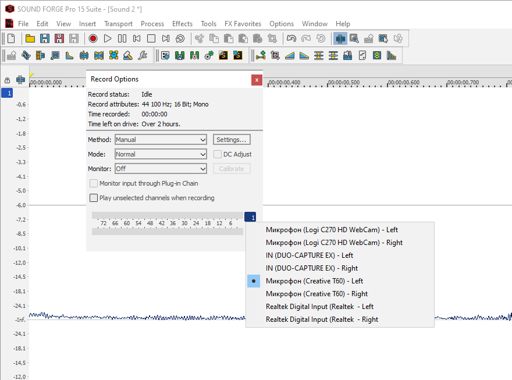Check Monitor input through Plug-in Chain
This screenshot has width=512, height=380.
[94, 183]
